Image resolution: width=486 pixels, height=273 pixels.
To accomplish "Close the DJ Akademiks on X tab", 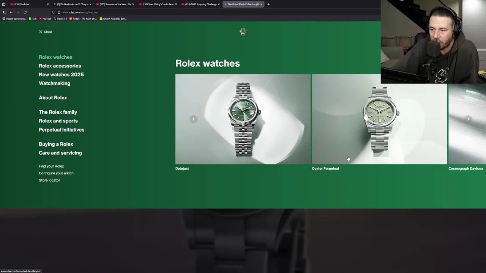I will 90,4.
